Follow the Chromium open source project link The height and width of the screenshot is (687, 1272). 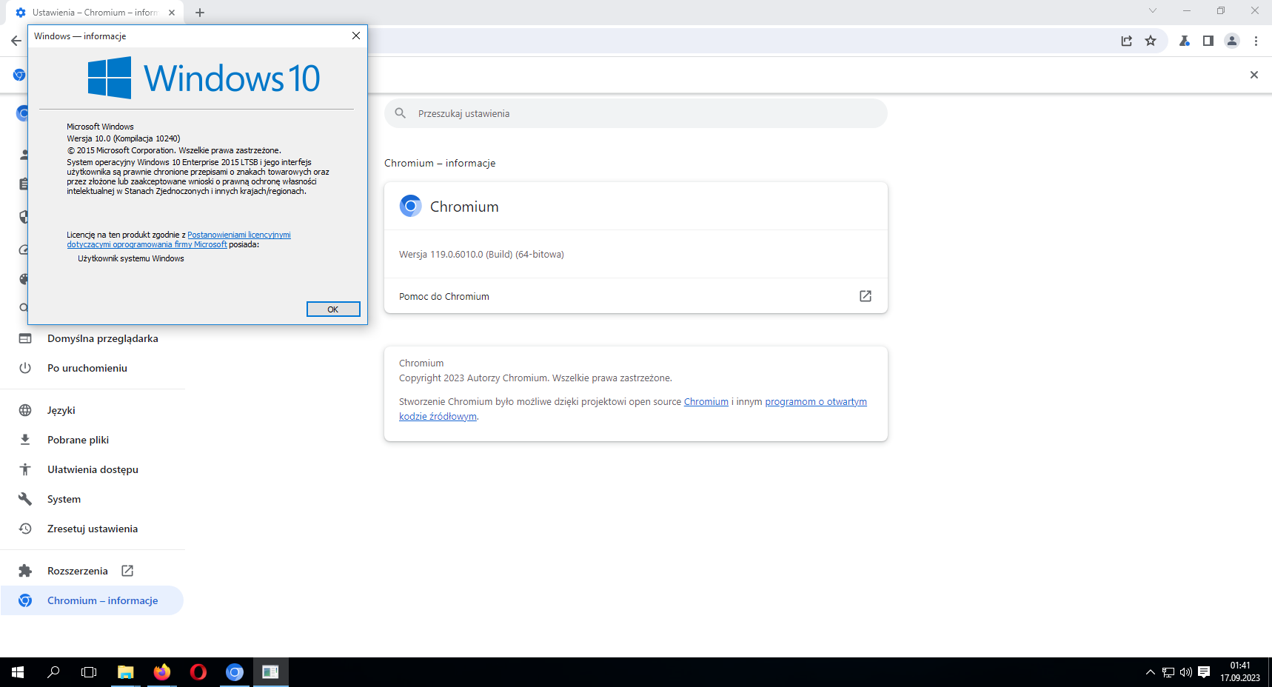pos(706,402)
